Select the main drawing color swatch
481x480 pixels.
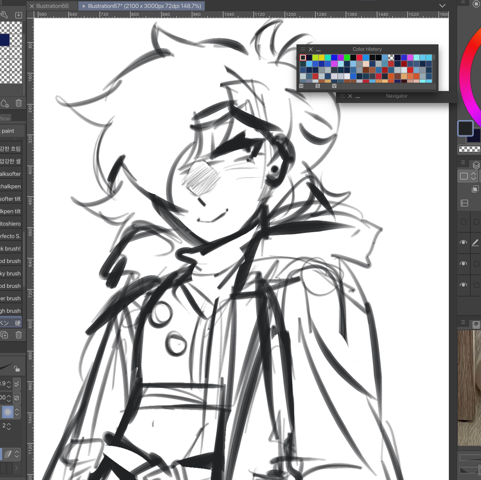465,128
